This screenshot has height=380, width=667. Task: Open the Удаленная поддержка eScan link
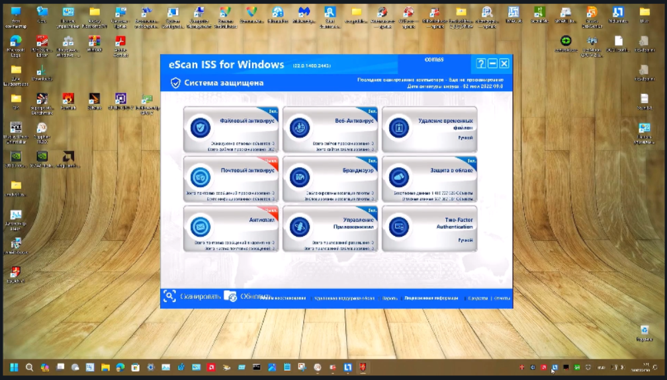(x=344, y=299)
